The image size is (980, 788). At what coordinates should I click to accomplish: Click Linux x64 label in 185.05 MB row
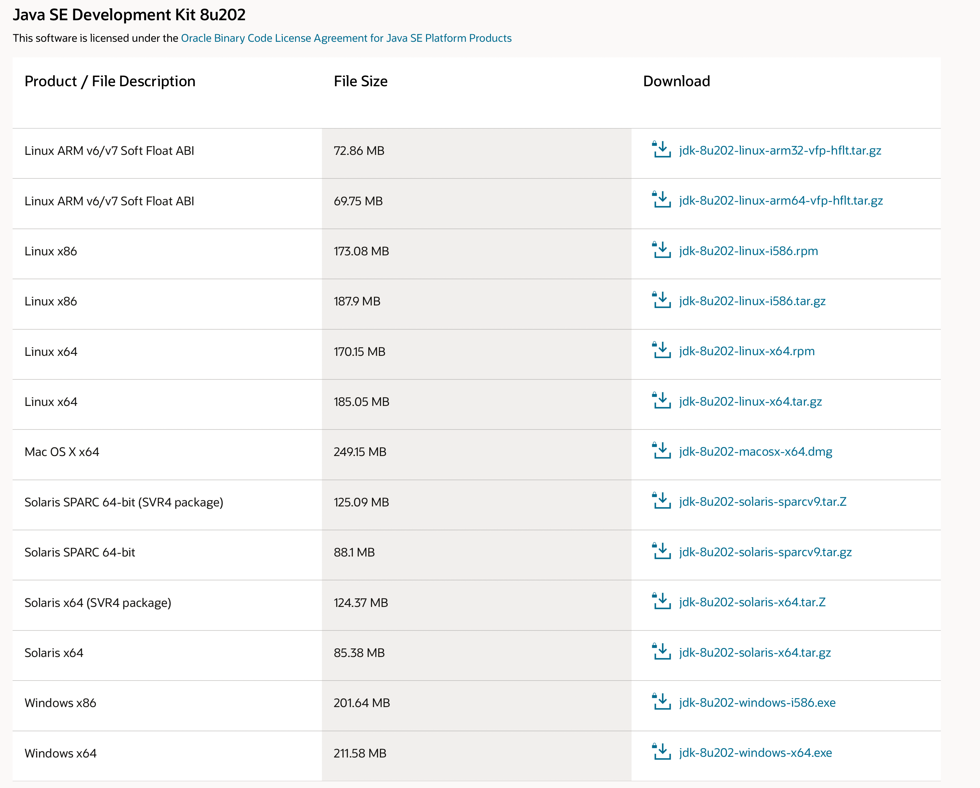coord(51,402)
